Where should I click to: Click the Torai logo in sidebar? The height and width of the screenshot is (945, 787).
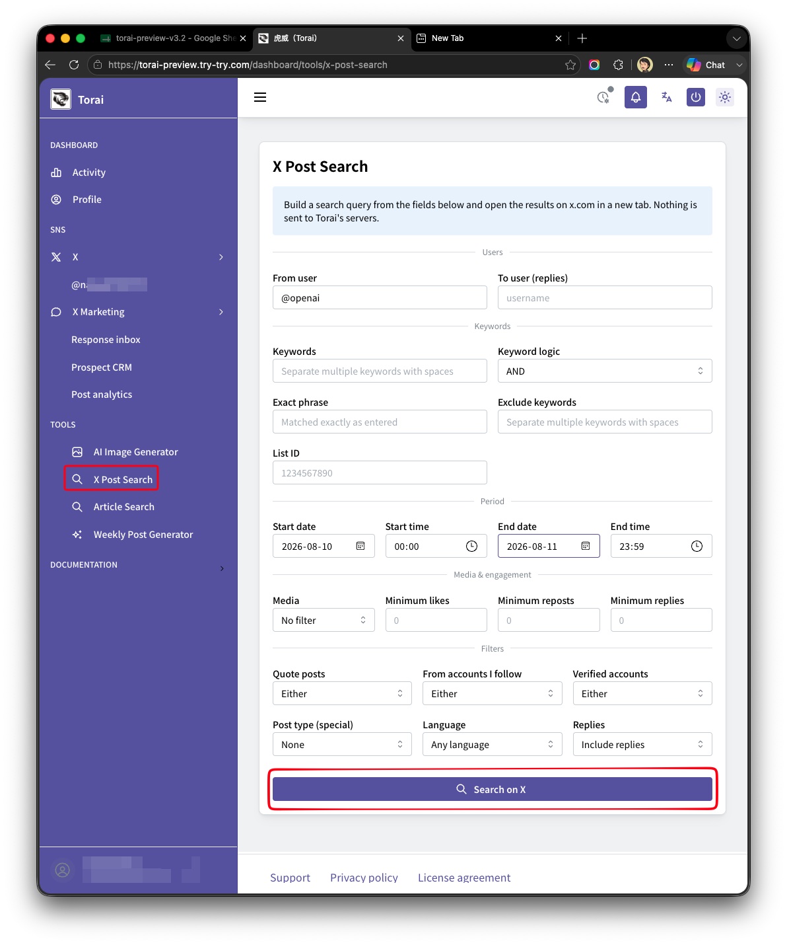[61, 100]
